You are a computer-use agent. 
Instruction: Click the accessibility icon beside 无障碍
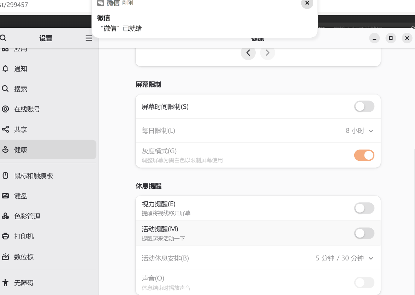pyautogui.click(x=5, y=283)
